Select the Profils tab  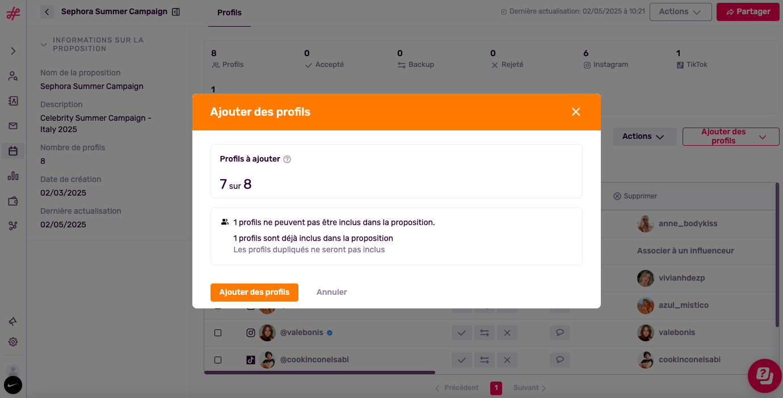tap(229, 12)
